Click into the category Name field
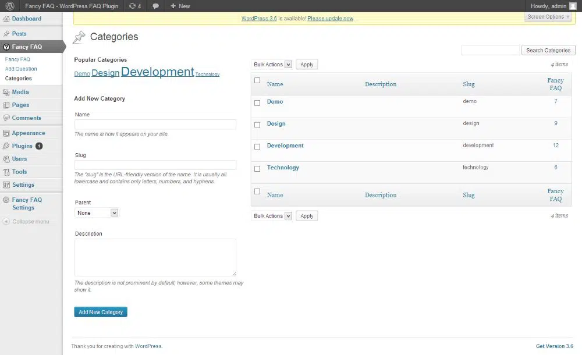The width and height of the screenshot is (582, 355). tap(155, 125)
